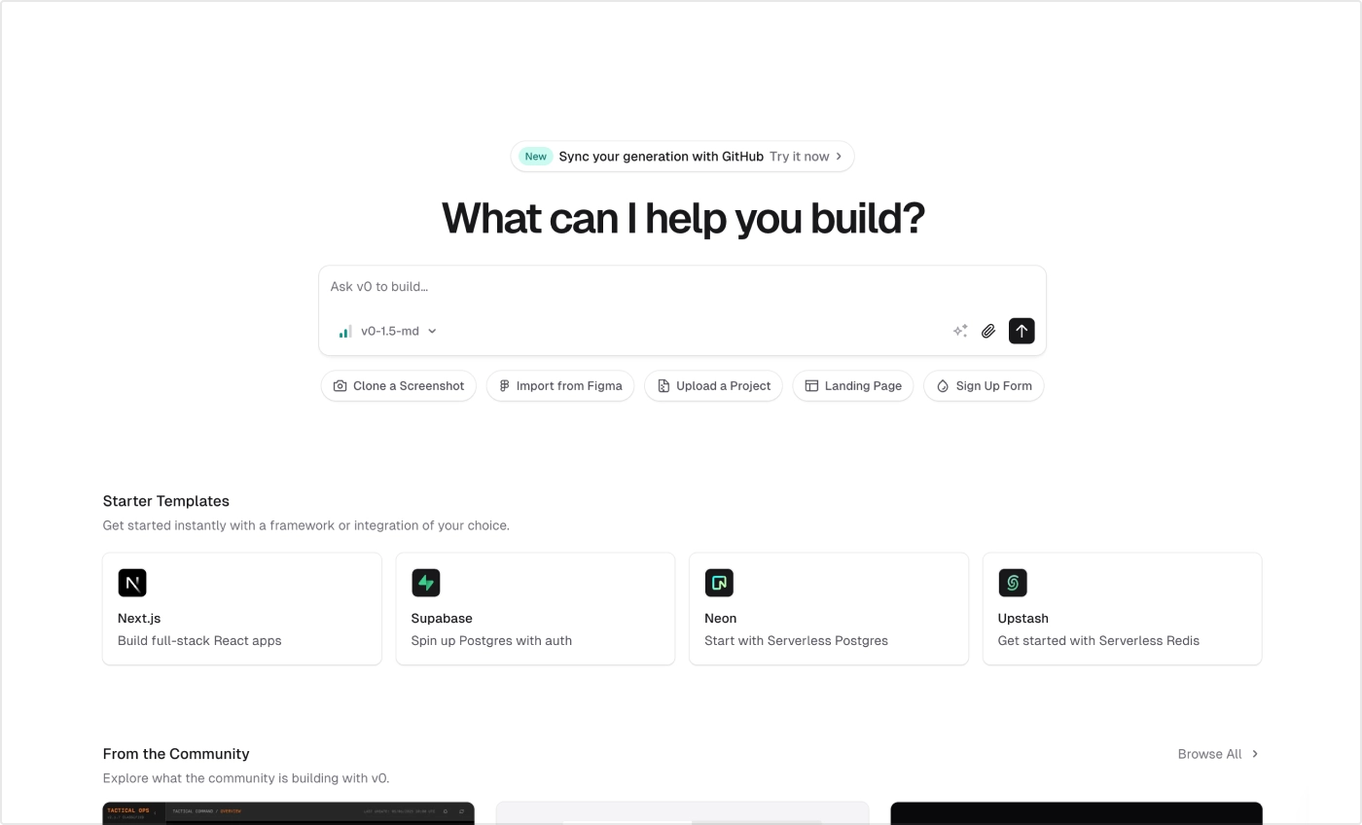Click the chevron after Try it now

(x=840, y=157)
